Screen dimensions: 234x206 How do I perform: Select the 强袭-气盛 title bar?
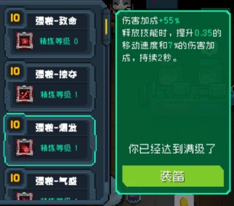(x=57, y=181)
